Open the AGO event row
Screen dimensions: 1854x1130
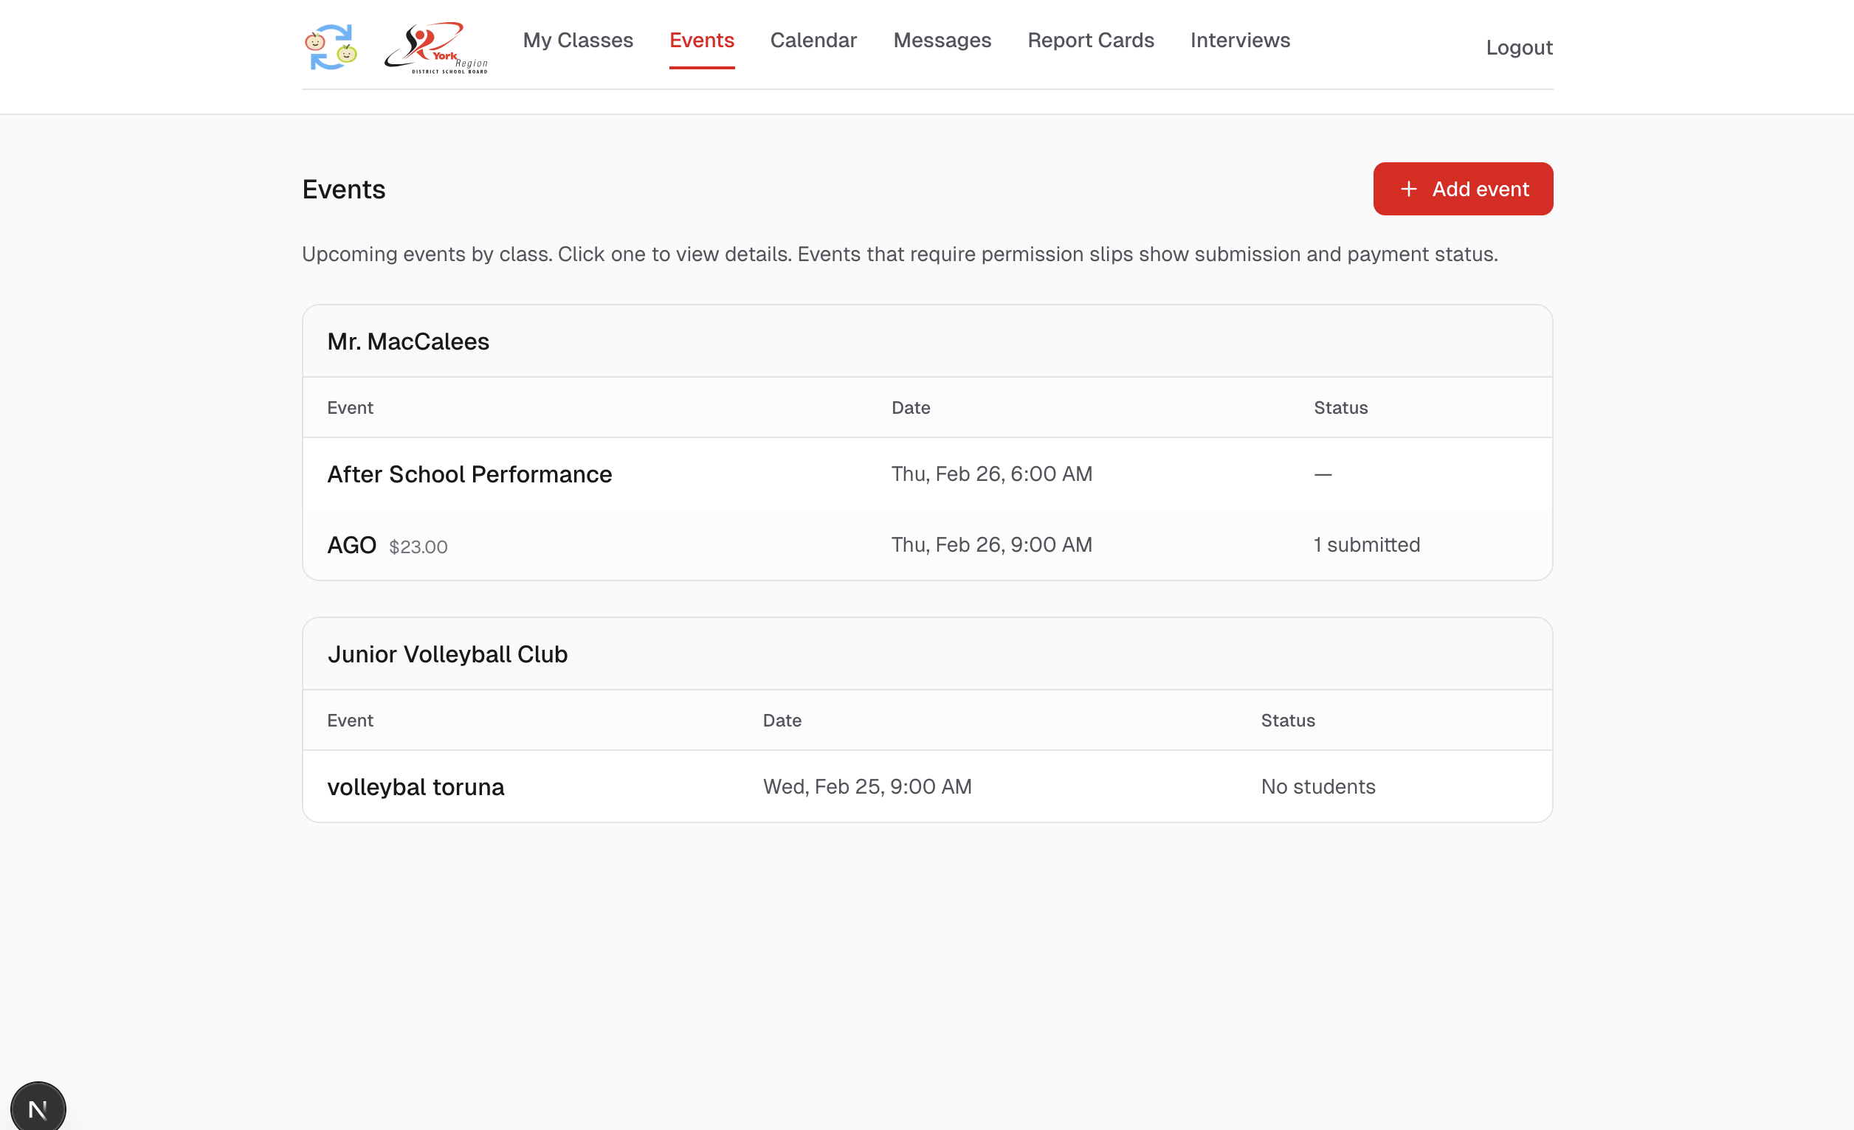click(351, 545)
